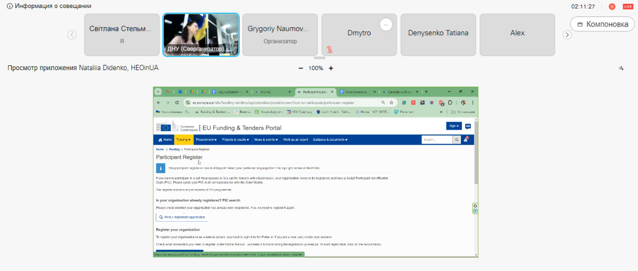This screenshot has width=638, height=271.
Task: Open the Компоновка layout button
Action: coord(602,24)
